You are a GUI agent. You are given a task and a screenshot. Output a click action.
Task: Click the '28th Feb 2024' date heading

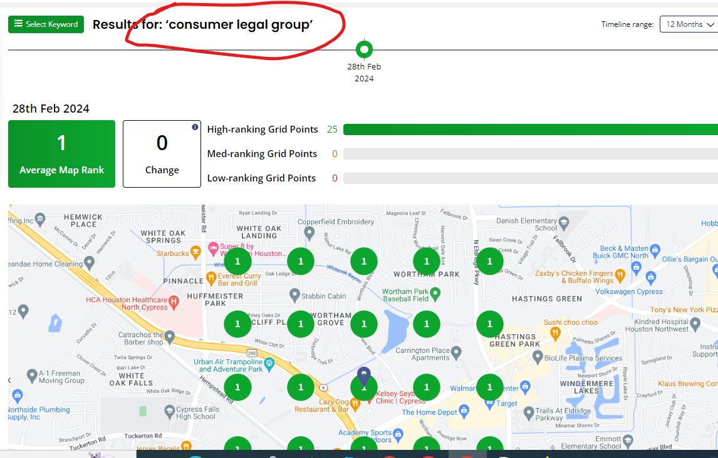pyautogui.click(x=51, y=109)
